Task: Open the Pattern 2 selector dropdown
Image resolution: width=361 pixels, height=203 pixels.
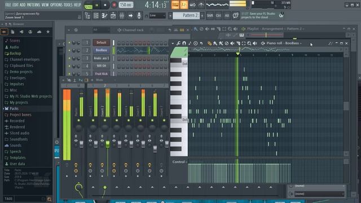Action: click(x=186, y=15)
